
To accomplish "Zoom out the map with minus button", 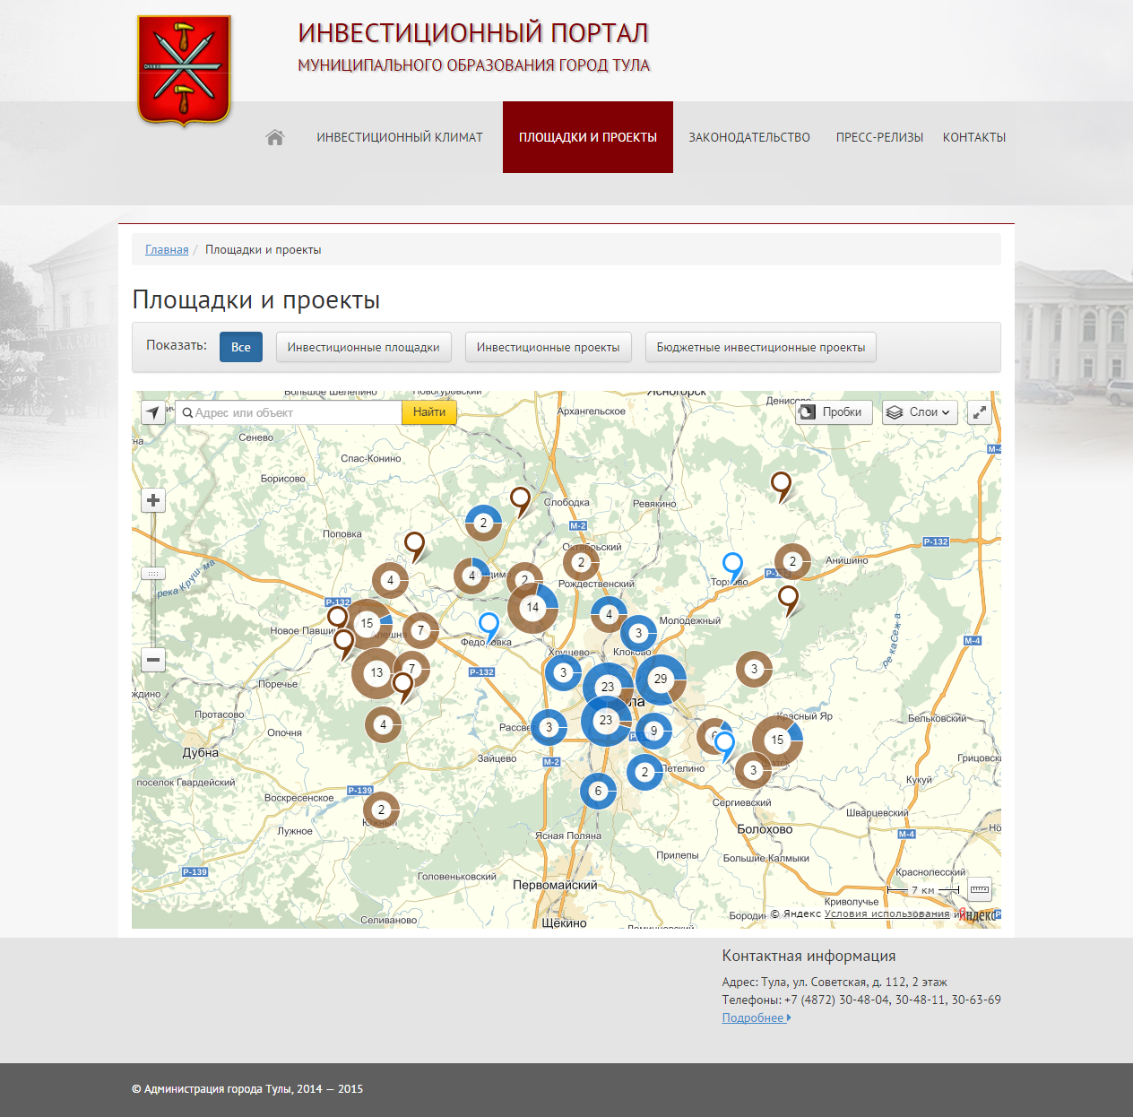I will pos(153,660).
